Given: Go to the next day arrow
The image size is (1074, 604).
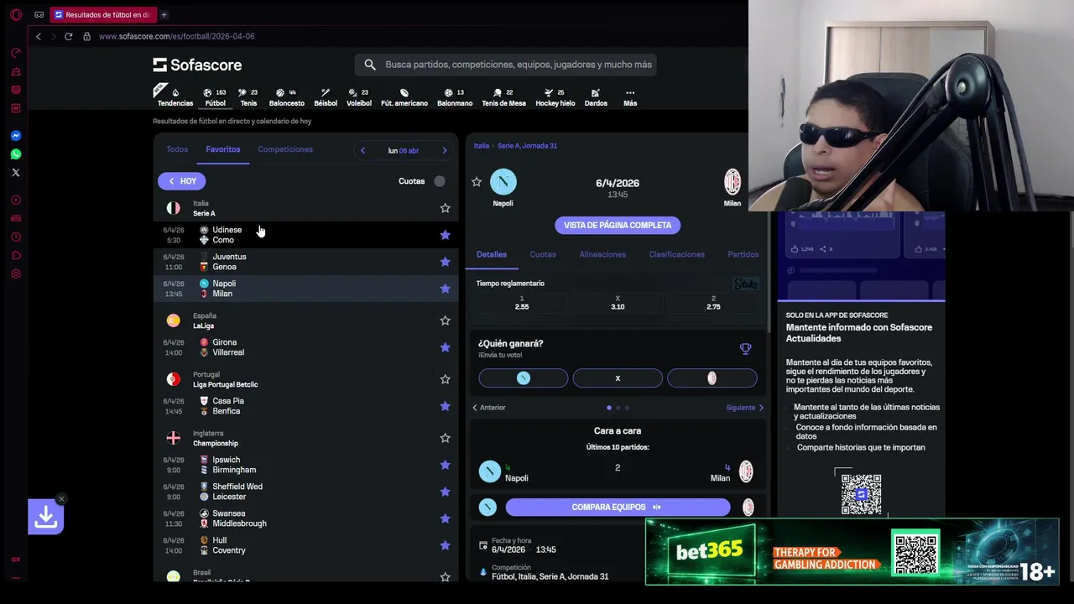Looking at the screenshot, I should [445, 151].
